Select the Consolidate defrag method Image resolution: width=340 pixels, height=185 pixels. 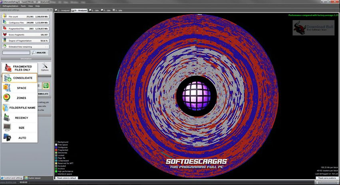point(20,78)
